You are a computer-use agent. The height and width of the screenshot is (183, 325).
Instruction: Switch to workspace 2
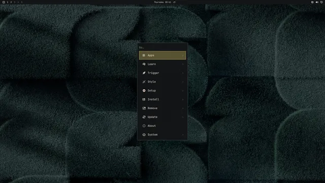[11, 2]
